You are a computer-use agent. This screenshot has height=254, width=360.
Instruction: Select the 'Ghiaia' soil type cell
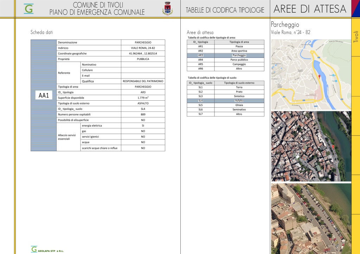(x=239, y=105)
